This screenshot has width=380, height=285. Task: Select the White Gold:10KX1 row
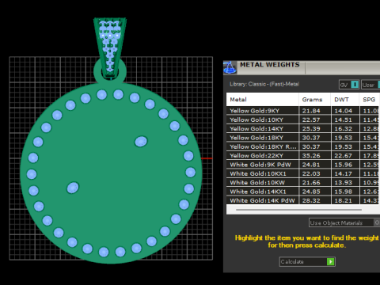coord(303,173)
